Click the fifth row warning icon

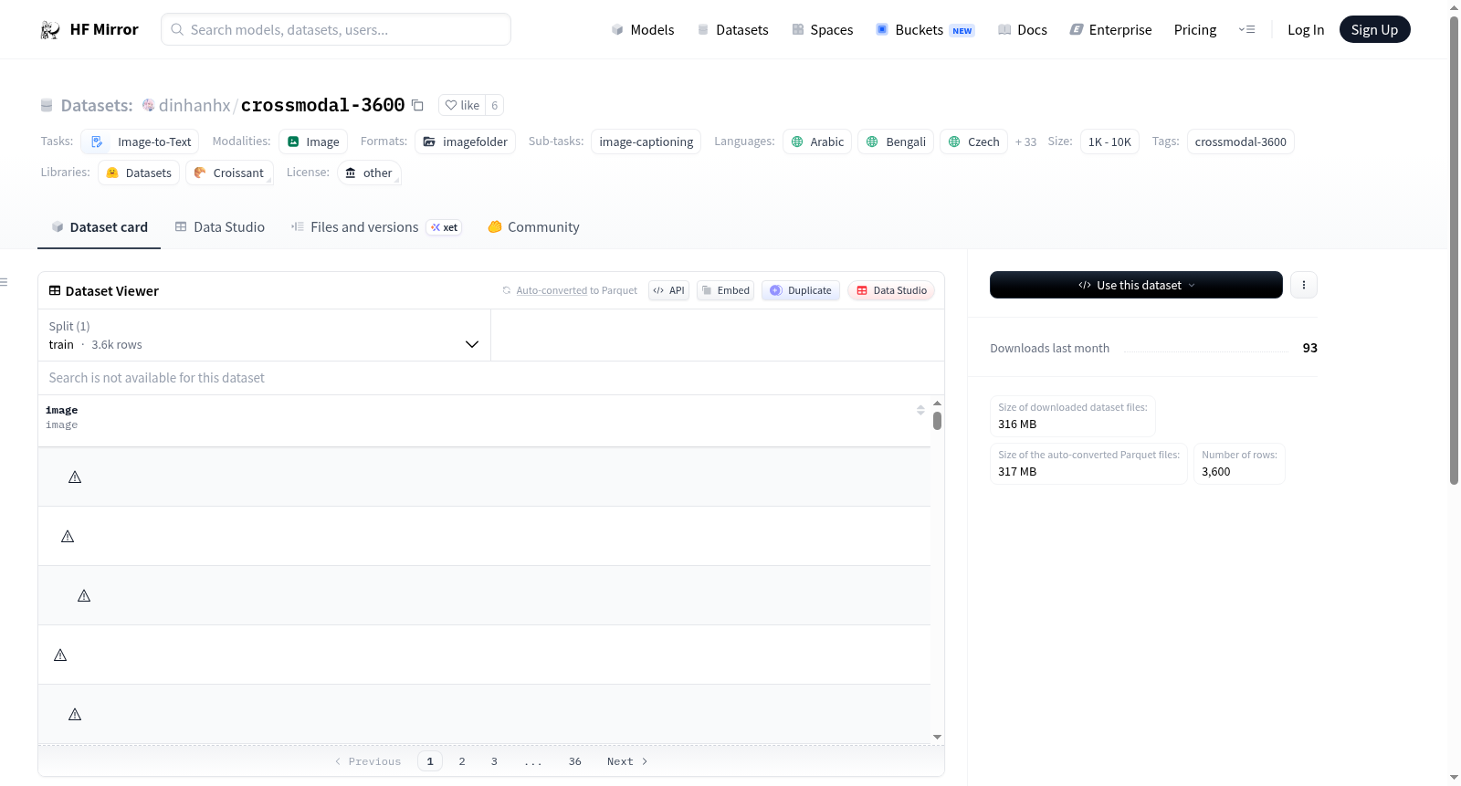tap(75, 714)
